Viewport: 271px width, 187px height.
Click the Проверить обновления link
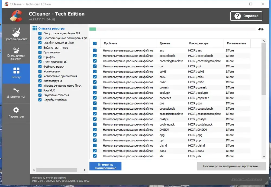(x=246, y=179)
